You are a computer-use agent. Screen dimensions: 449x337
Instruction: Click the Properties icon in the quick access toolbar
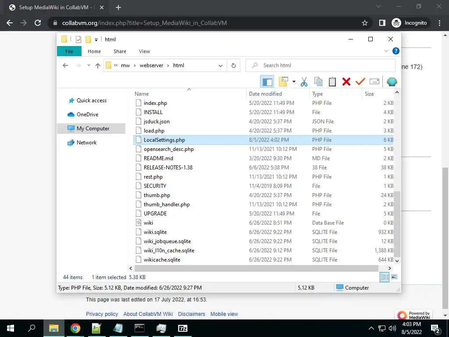pyautogui.click(x=78, y=39)
